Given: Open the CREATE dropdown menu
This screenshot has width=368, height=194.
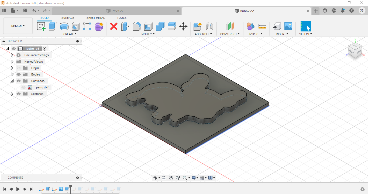Looking at the screenshot, I should click(70, 34).
